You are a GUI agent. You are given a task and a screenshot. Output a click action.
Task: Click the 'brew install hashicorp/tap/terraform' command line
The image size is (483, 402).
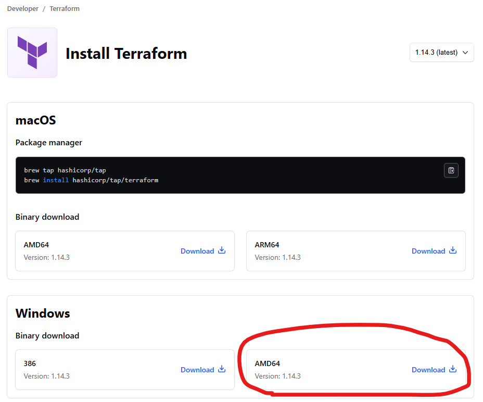91,180
